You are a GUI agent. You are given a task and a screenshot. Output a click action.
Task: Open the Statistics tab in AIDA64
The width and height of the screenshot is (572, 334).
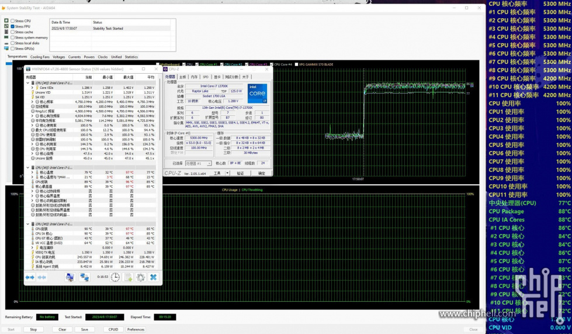click(x=131, y=57)
